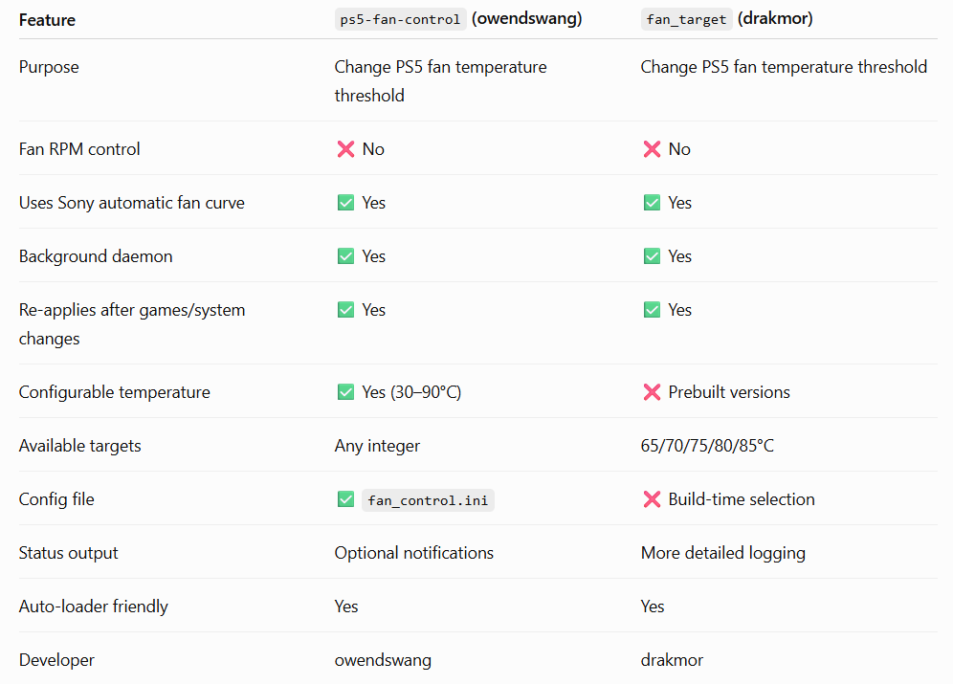The height and width of the screenshot is (684, 953).
Task: Click green check for fan_target Background daemon
Action: (x=653, y=255)
